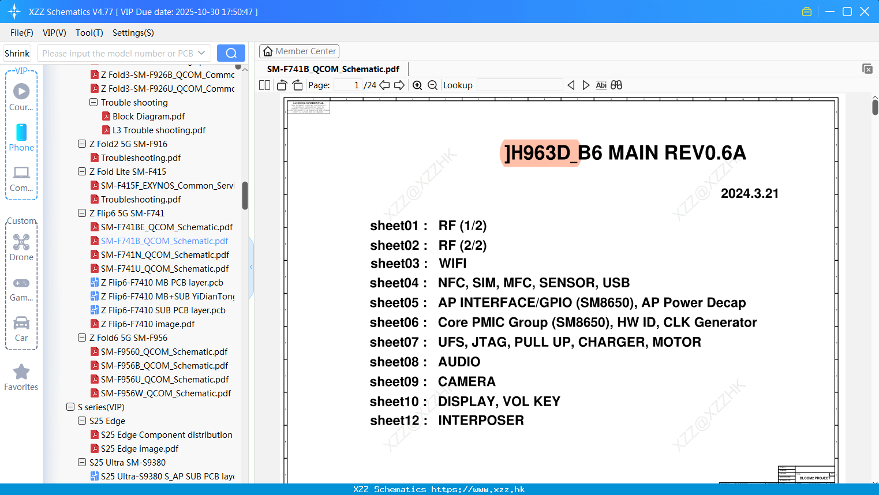This screenshot has width=879, height=495.
Task: Open the xzz.hk website link
Action: pyautogui.click(x=478, y=489)
